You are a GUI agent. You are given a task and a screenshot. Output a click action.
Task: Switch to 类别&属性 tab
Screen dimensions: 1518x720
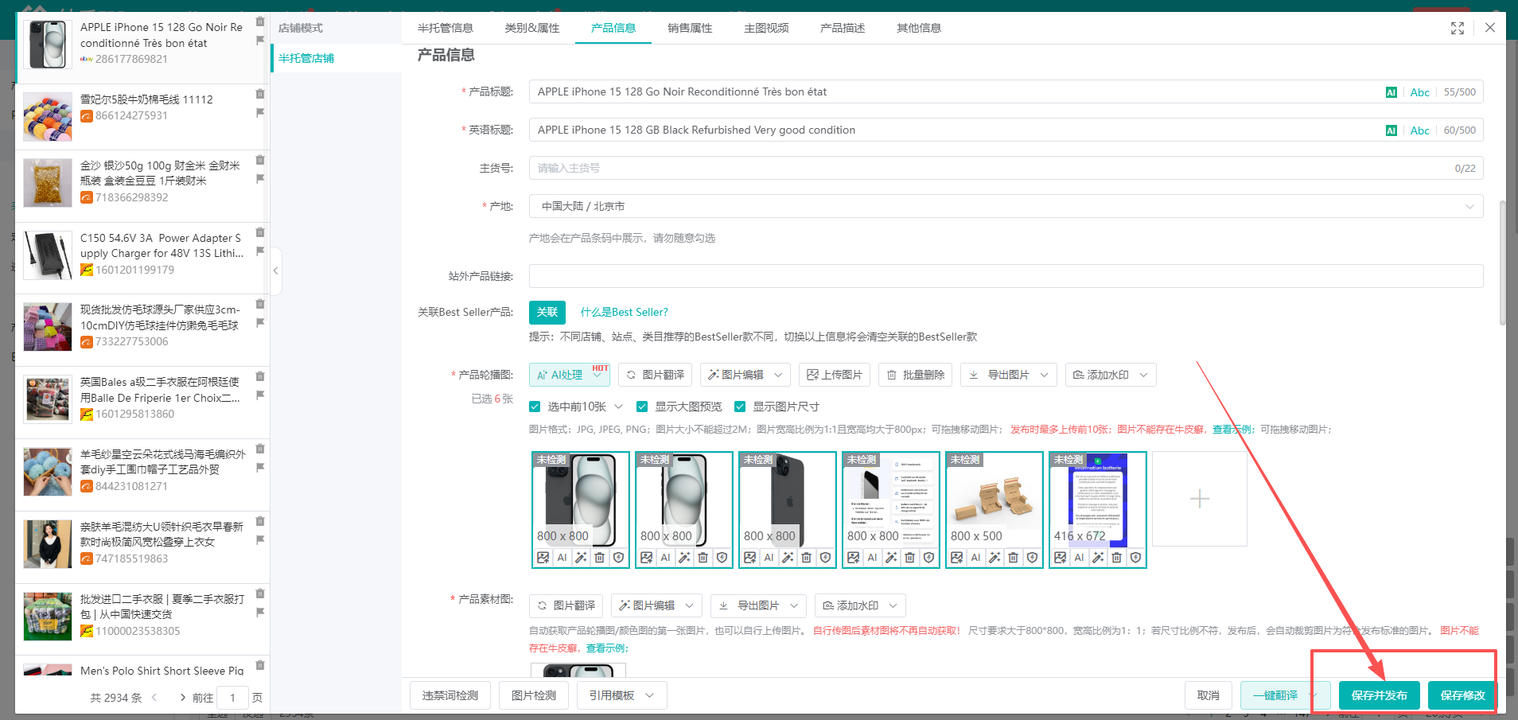532,28
